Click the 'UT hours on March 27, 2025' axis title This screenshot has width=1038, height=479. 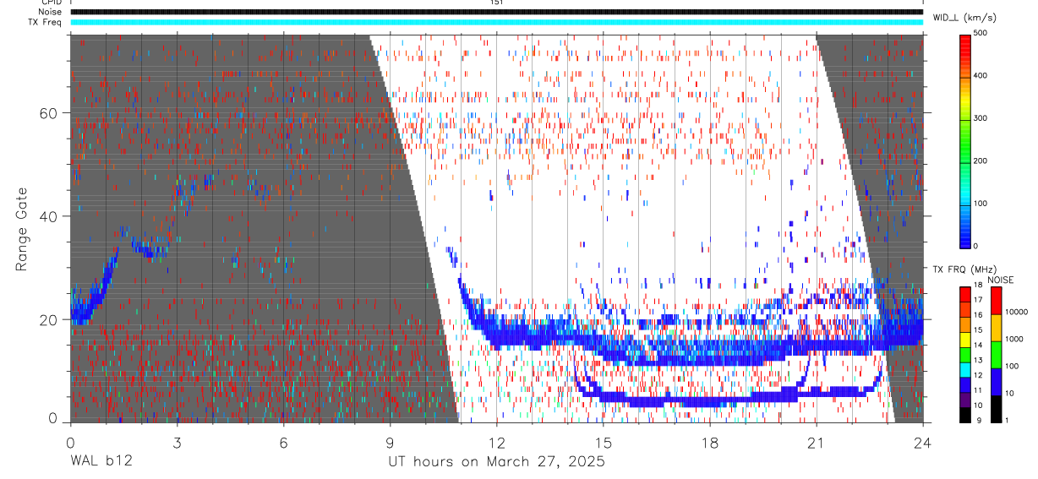coord(496,461)
